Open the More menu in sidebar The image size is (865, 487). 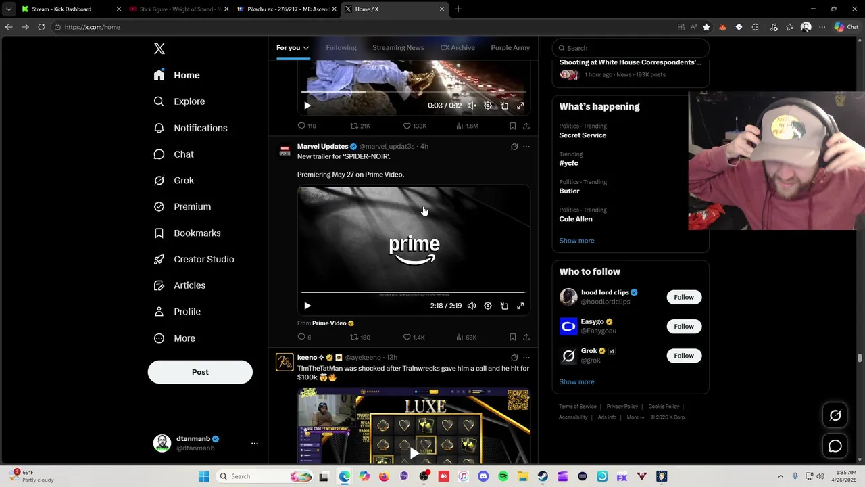[x=174, y=338]
